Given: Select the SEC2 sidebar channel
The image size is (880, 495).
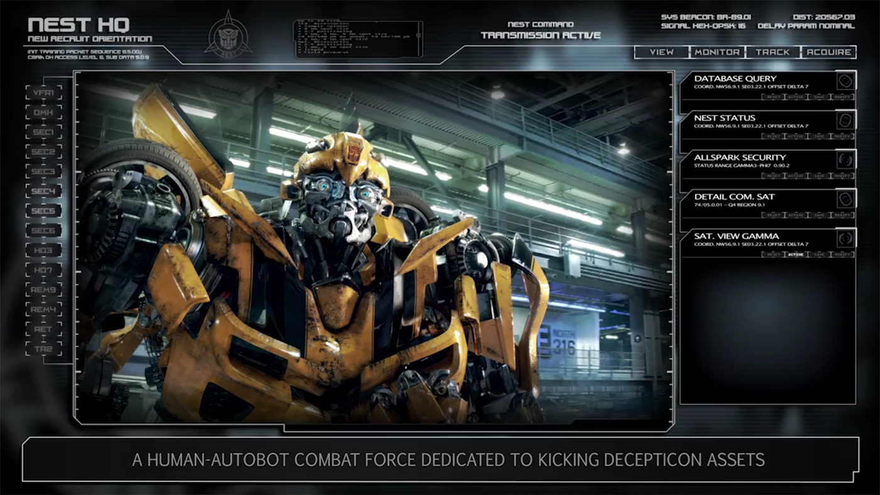Looking at the screenshot, I should [x=43, y=152].
